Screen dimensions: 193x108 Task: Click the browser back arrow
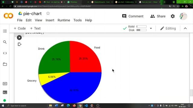click(3, 6)
